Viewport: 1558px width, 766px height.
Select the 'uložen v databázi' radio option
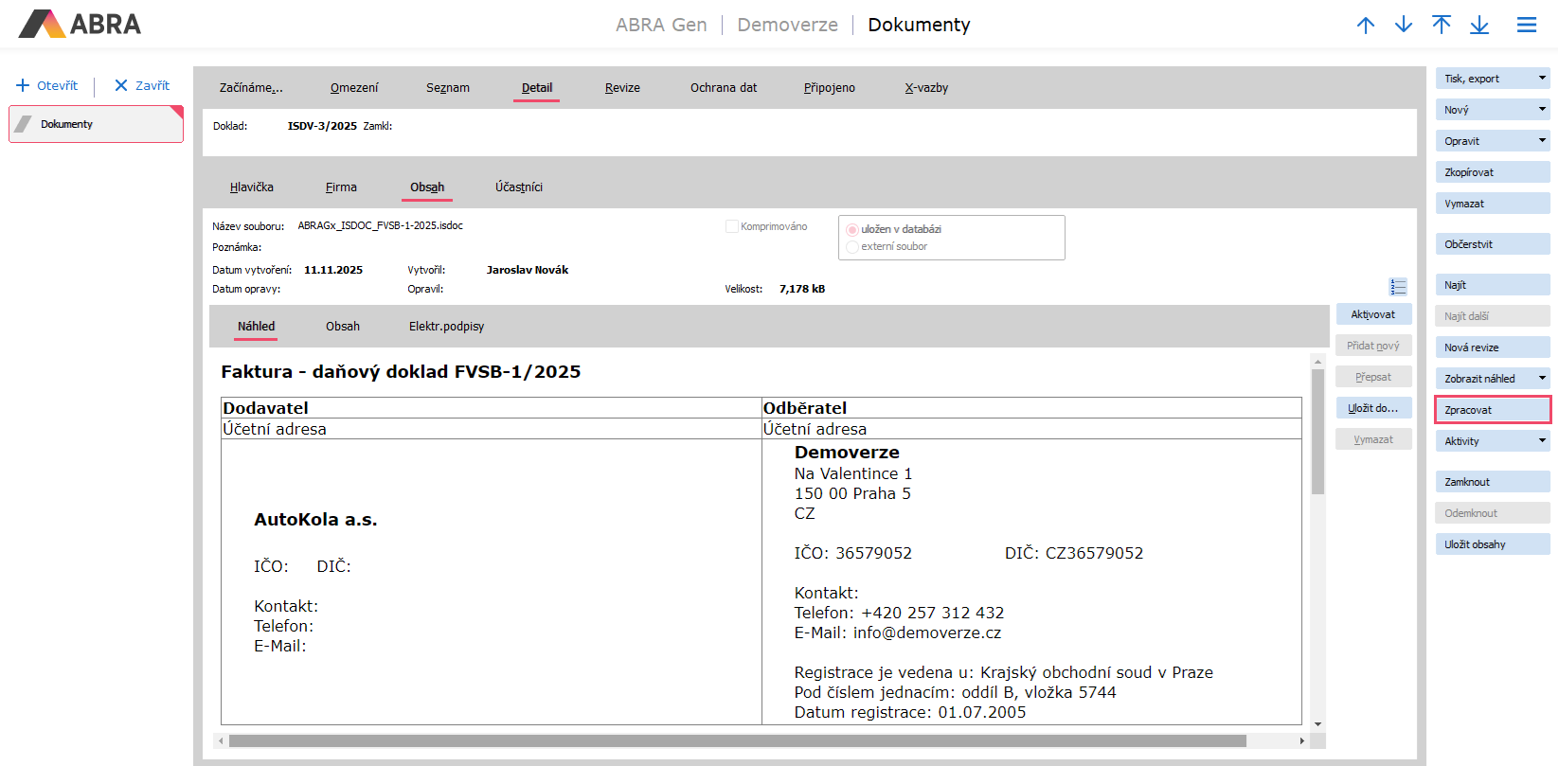tap(852, 230)
